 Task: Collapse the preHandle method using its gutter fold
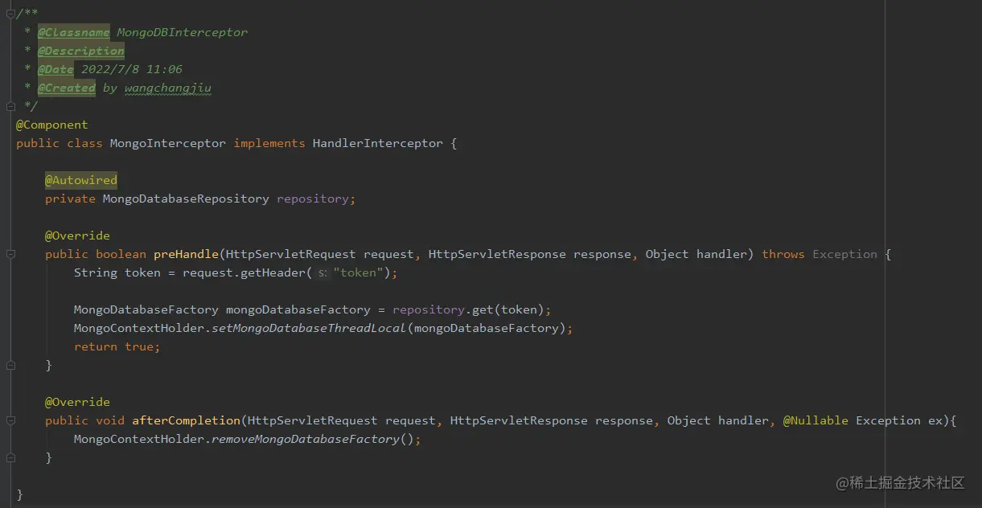click(x=10, y=254)
